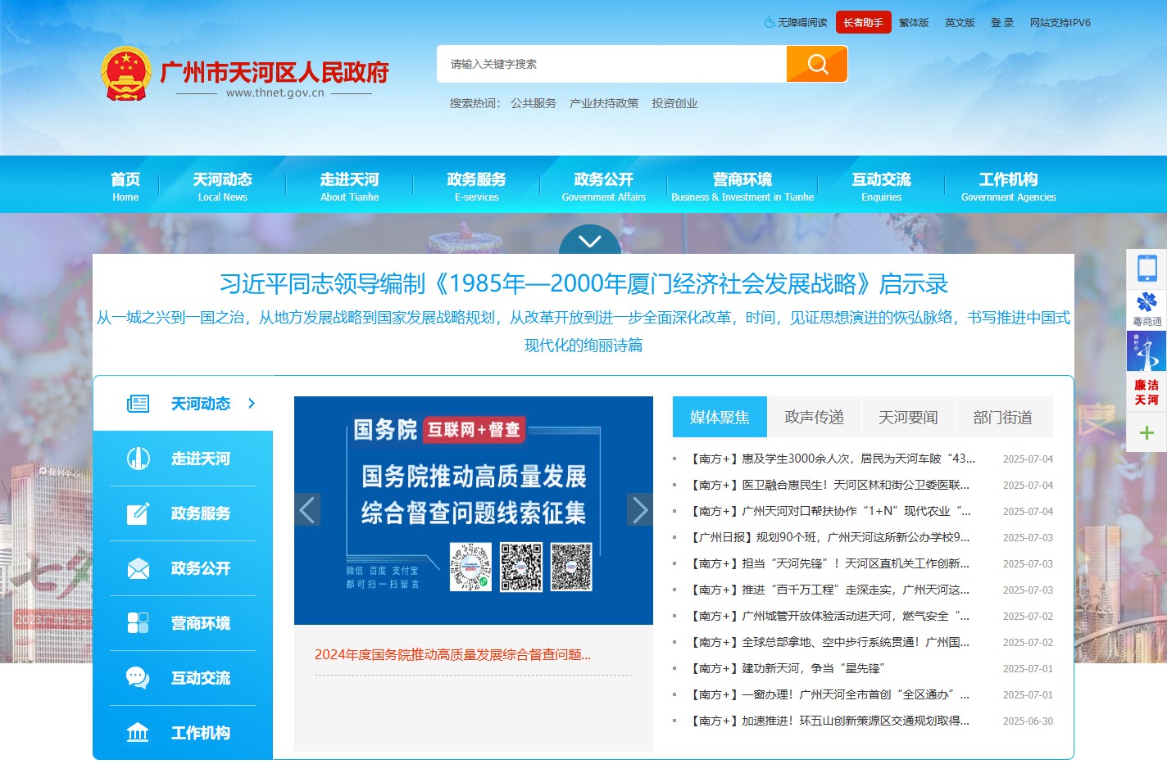This screenshot has width=1167, height=764.
Task: Open article 推进百千万工程 走深走实
Action: [x=830, y=590]
